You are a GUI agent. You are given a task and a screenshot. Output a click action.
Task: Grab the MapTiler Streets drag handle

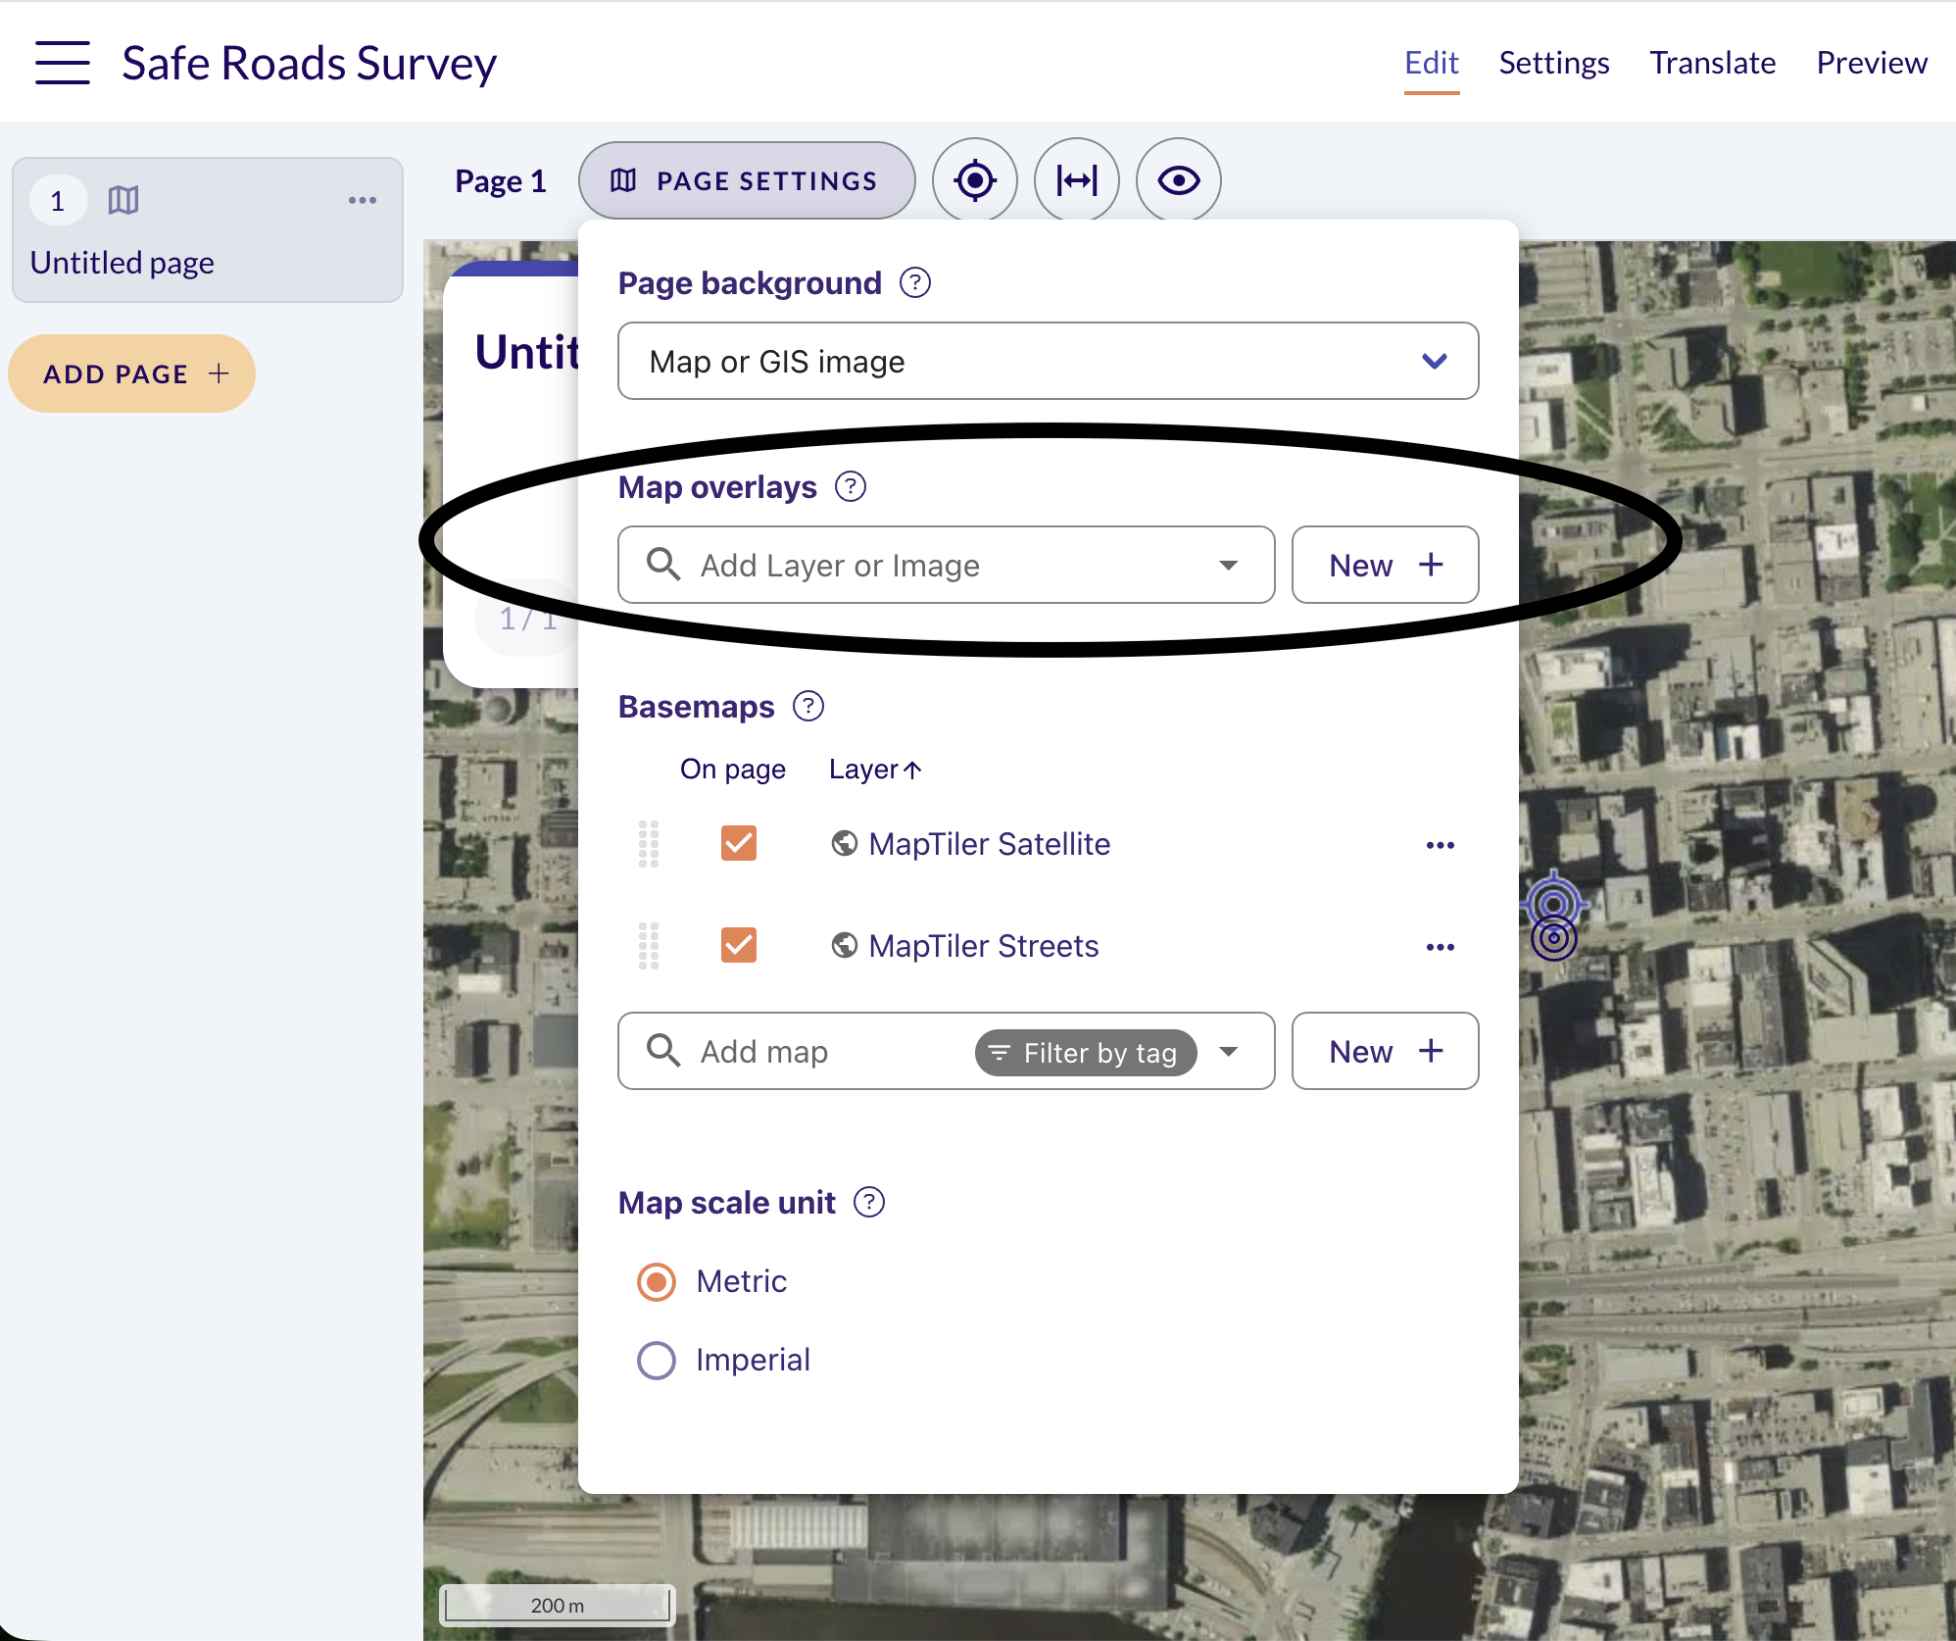[x=649, y=946]
